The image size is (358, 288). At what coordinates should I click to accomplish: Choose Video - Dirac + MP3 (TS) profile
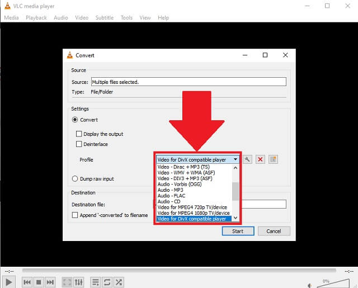(x=195, y=167)
